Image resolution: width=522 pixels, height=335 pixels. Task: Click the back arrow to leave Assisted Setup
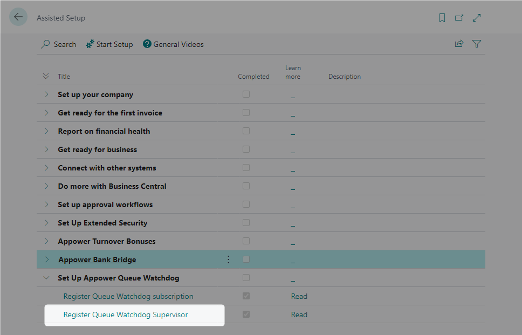pyautogui.click(x=18, y=17)
